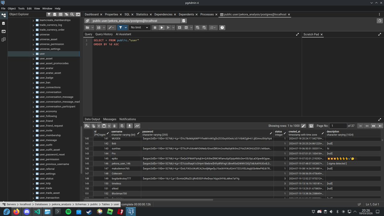Click the Explain Analyze icon
384x216 pixels.
point(186,28)
